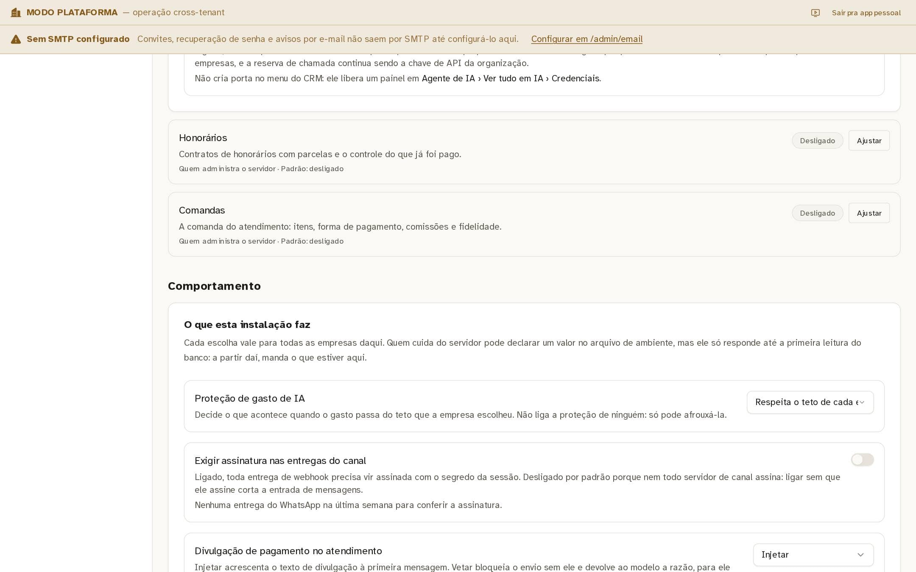Click 'Sem SMTP configurado' banner title
Screen dimensions: 916x572
(x=78, y=39)
